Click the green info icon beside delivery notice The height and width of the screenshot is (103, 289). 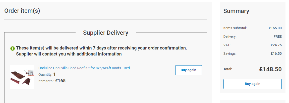pos(13,48)
